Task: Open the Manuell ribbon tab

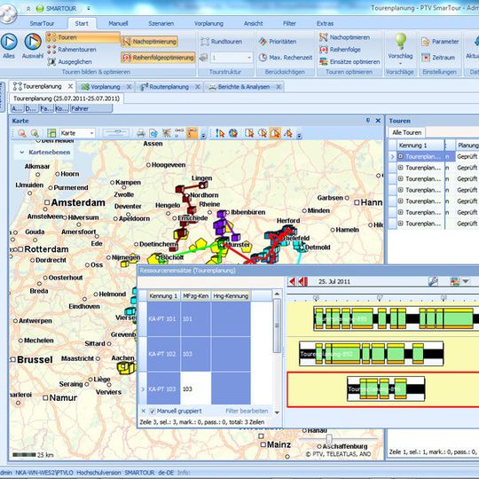Action: click(x=118, y=23)
